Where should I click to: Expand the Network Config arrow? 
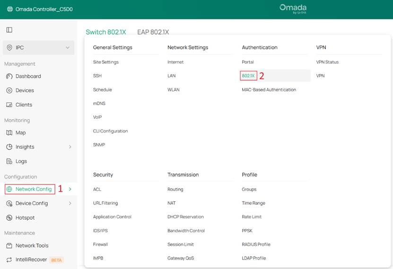pos(70,189)
